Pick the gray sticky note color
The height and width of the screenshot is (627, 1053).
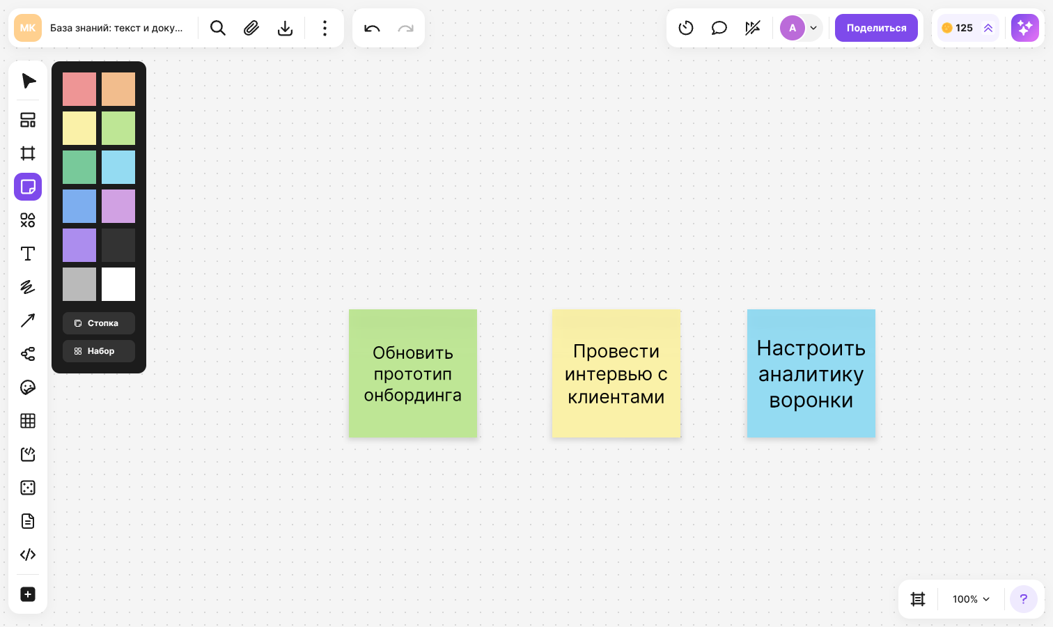79,284
